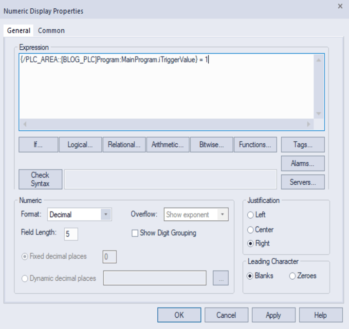Click the expression scroll down arrow
Image resolution: width=349 pixels, height=329 pixels.
coord(319,114)
